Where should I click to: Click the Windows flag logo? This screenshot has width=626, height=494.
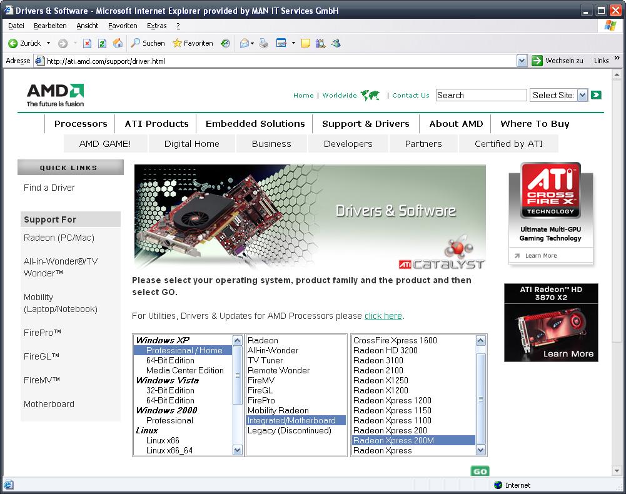[610, 26]
